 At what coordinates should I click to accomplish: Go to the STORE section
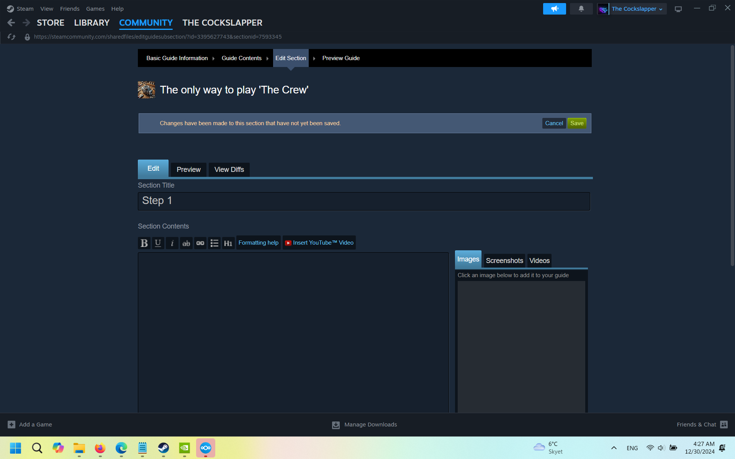(x=51, y=23)
